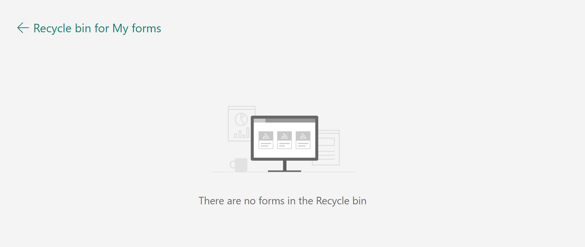Select the right image card on the monitor
The width and height of the screenshot is (585, 247).
click(303, 140)
